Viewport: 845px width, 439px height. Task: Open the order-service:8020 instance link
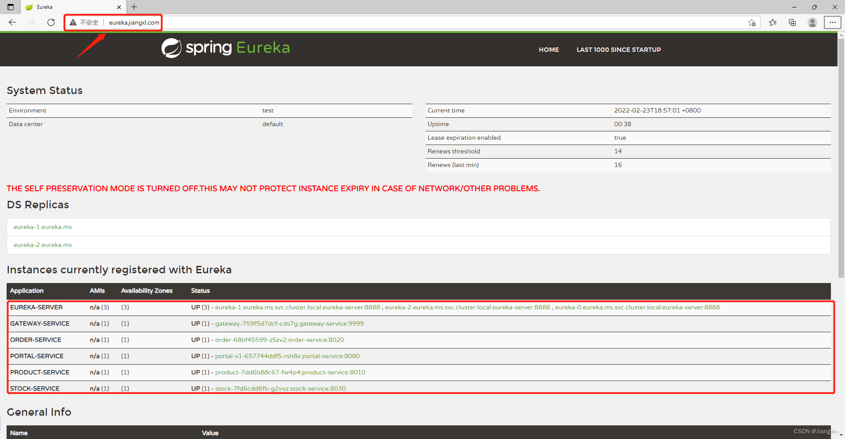(279, 340)
